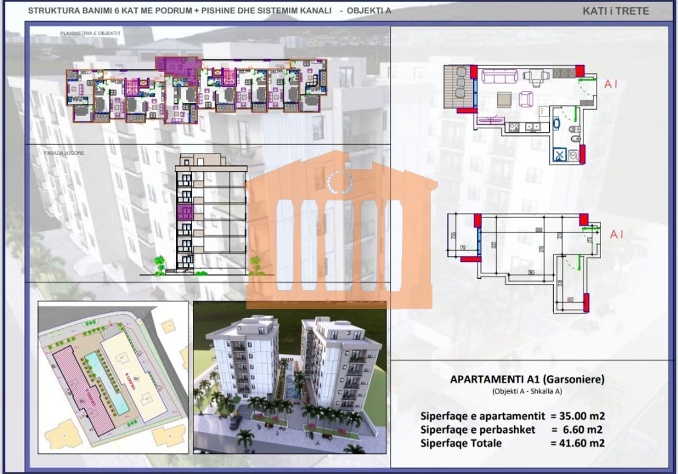Open the dimensioned A1 apartment plan
The image size is (678, 474).
[x=524, y=263]
